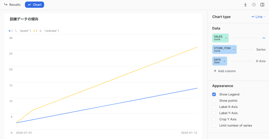Enable the Show points checkbox
The height and width of the screenshot is (139, 269).
(214, 101)
